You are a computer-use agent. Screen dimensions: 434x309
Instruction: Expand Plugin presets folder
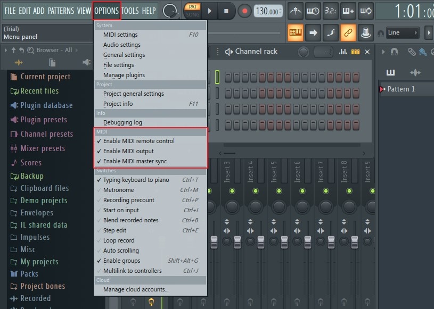(38, 120)
